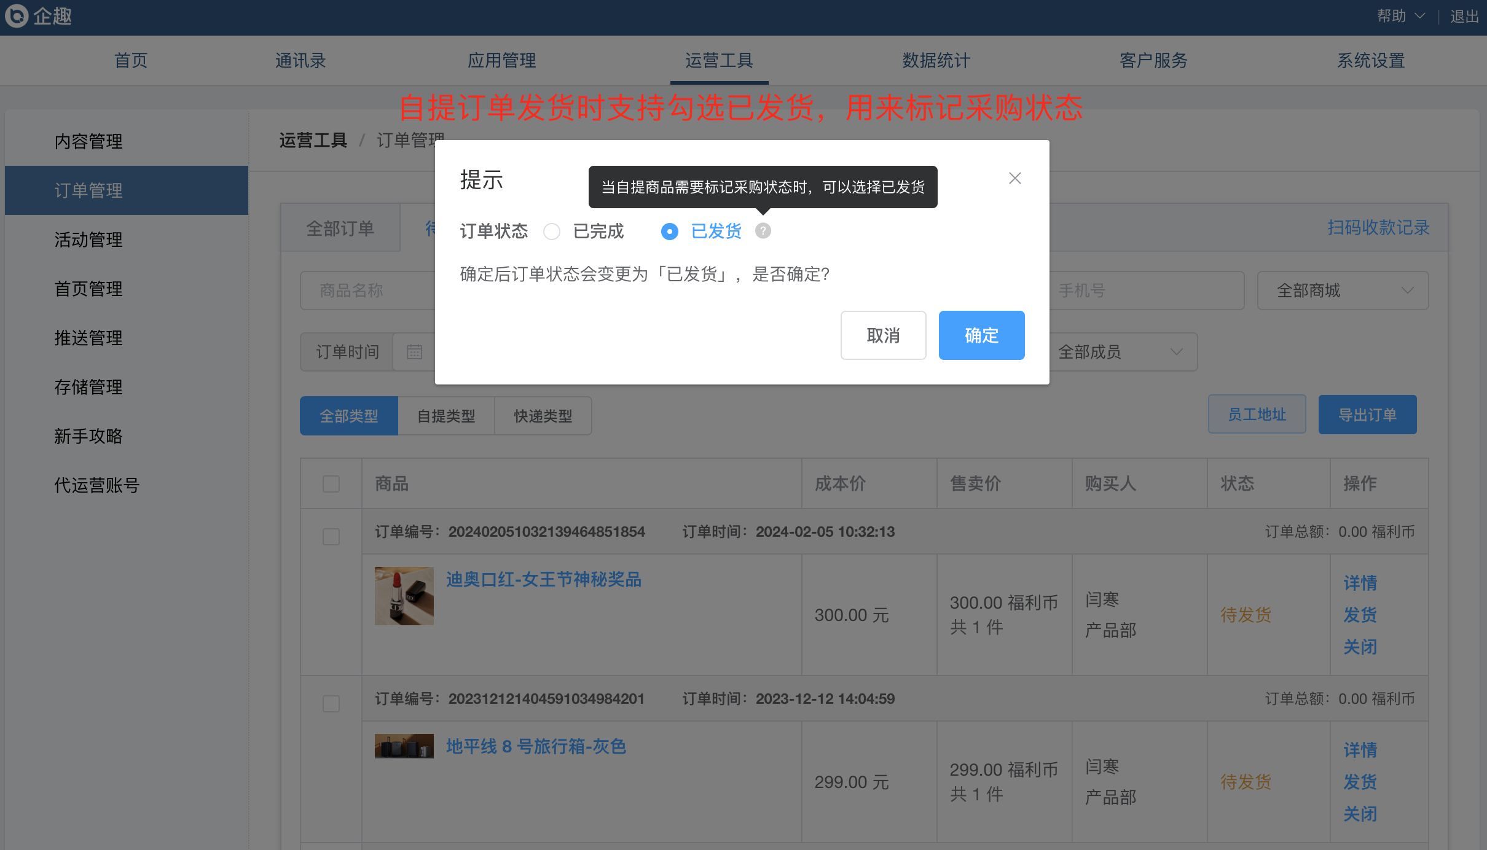Select the 已完成 radio button
The image size is (1487, 850).
[x=552, y=232]
